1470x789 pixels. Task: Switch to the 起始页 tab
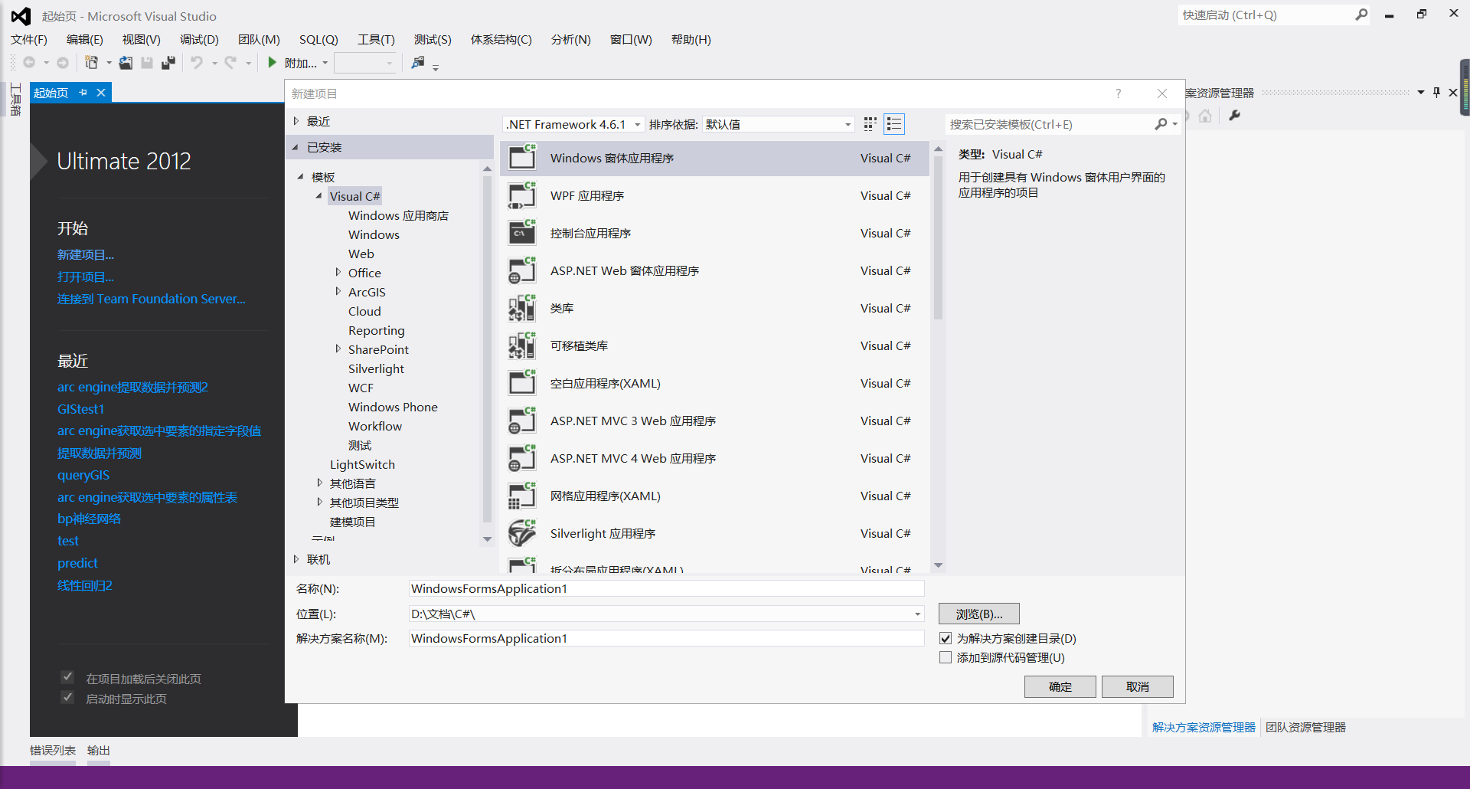pyautogui.click(x=51, y=92)
